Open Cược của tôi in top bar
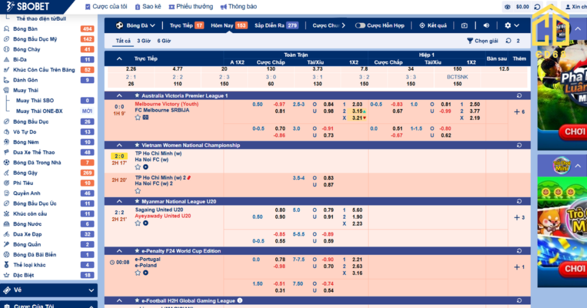Image resolution: width=587 pixels, height=308 pixels. (106, 6)
